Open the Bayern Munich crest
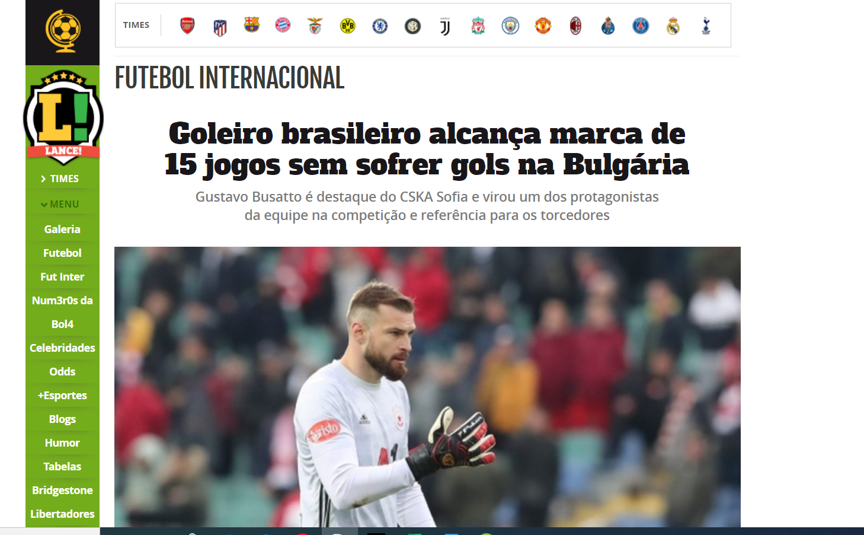The width and height of the screenshot is (864, 535). coord(283,25)
